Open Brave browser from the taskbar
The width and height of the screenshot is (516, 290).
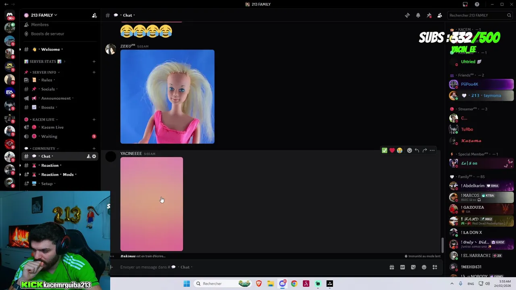[x=259, y=284]
